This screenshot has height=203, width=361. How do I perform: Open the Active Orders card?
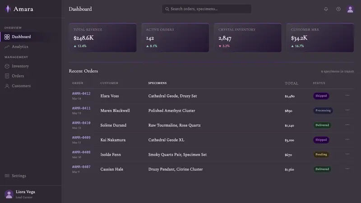pyautogui.click(x=175, y=37)
